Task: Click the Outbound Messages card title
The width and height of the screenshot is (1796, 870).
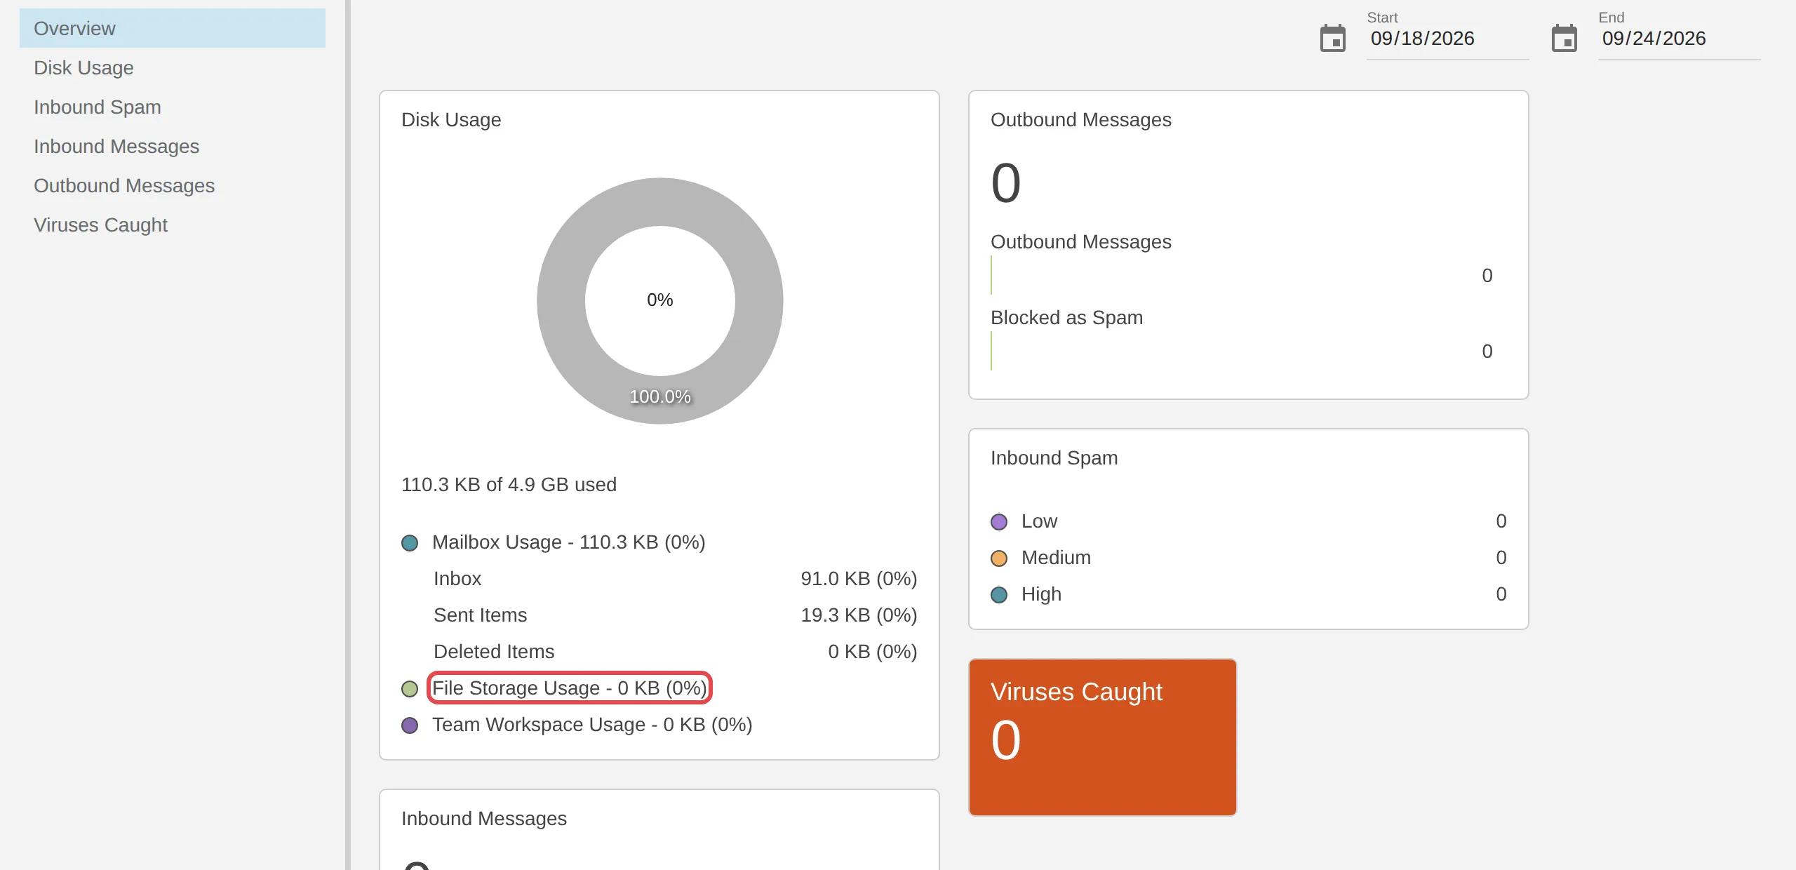Action: [x=1080, y=120]
